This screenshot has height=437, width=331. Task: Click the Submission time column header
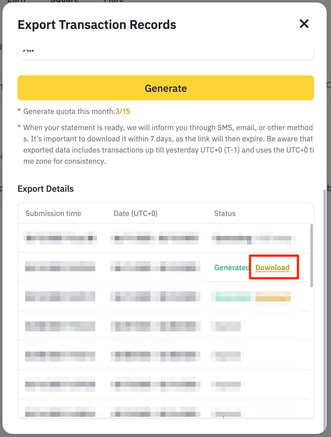point(53,214)
